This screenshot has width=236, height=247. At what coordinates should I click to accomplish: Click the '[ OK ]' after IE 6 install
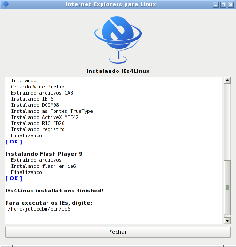pyautogui.click(x=14, y=142)
